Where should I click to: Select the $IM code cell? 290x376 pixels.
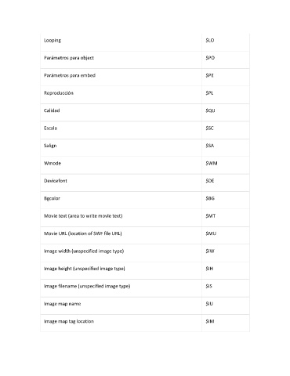[x=209, y=321]
